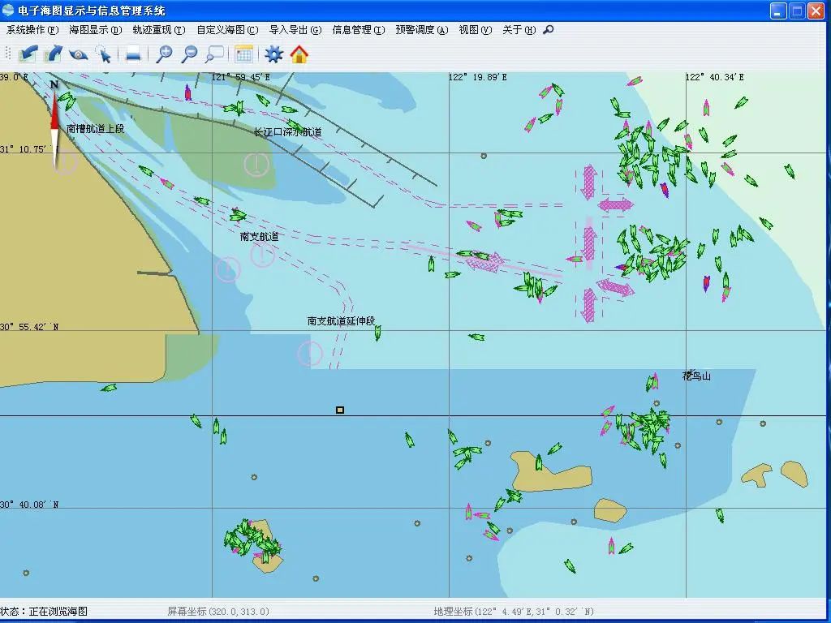The width and height of the screenshot is (831, 623).
Task: Click the 121° 59.45' E longitude label
Action: click(240, 77)
